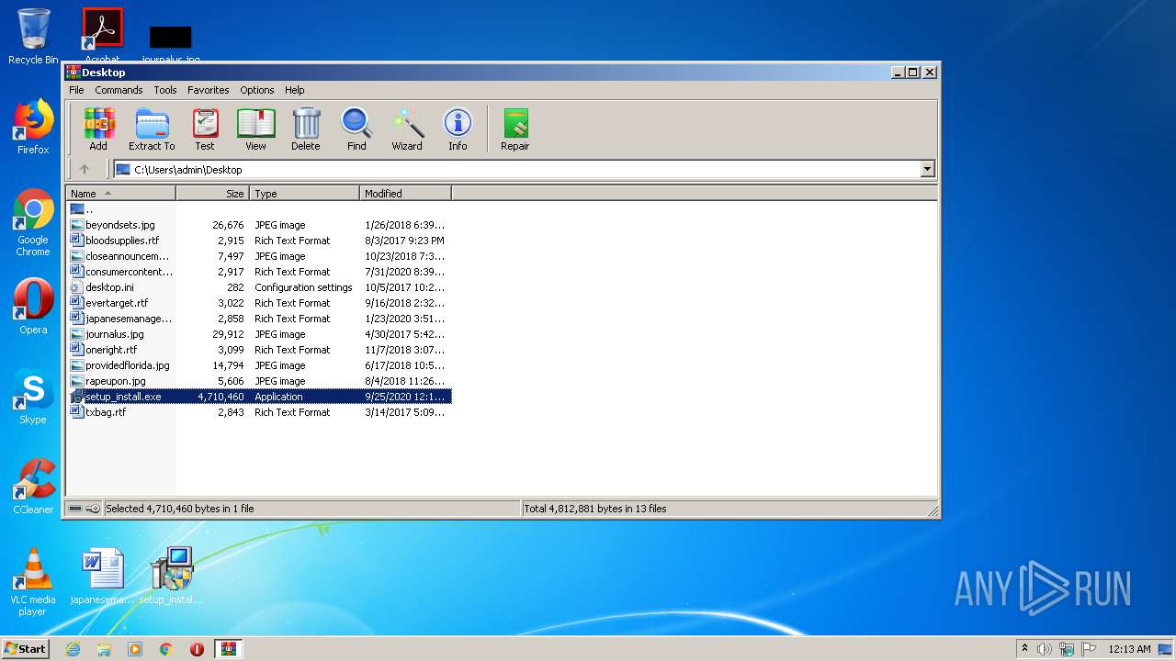Image resolution: width=1176 pixels, height=661 pixels.
Task: Click the Extract To toolbar icon
Action: 152,129
